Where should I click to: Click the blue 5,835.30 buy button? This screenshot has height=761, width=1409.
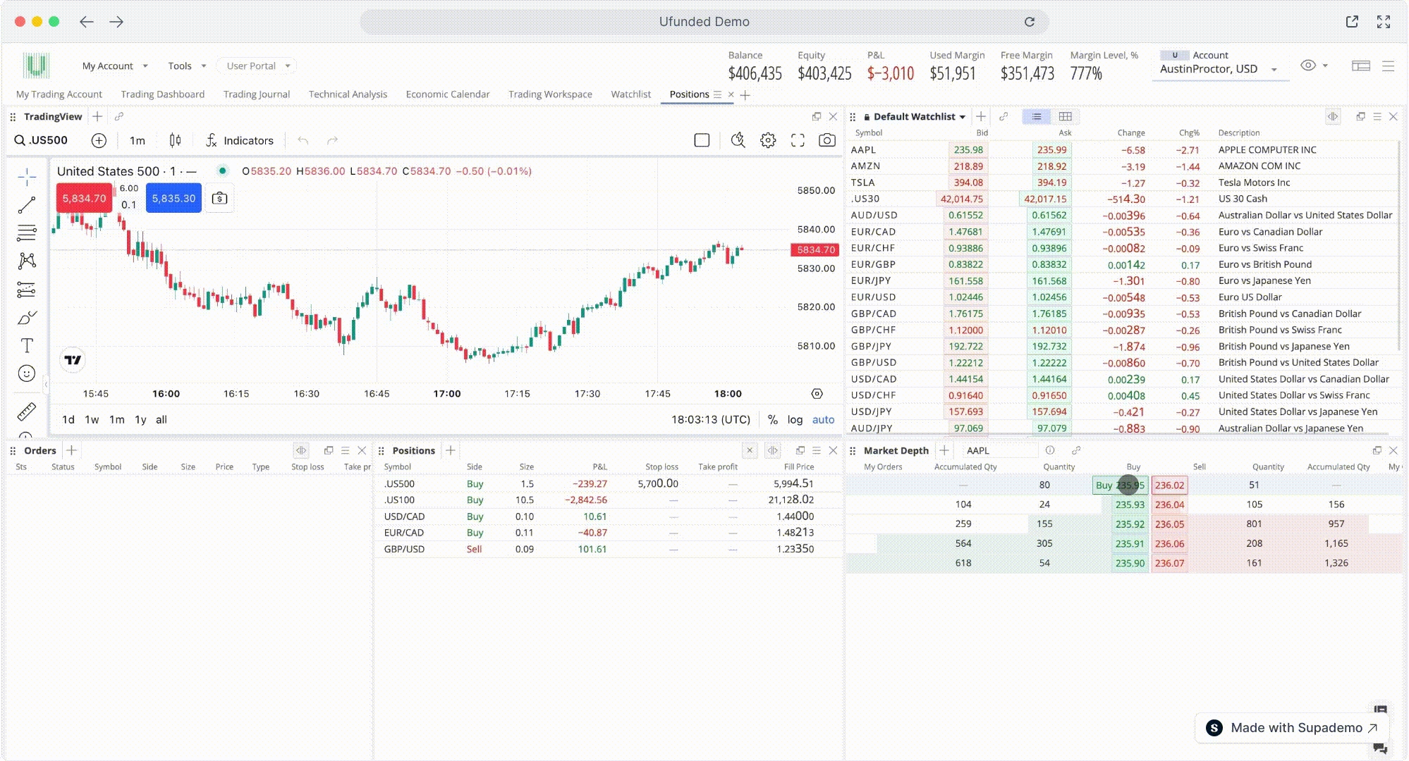(x=173, y=198)
